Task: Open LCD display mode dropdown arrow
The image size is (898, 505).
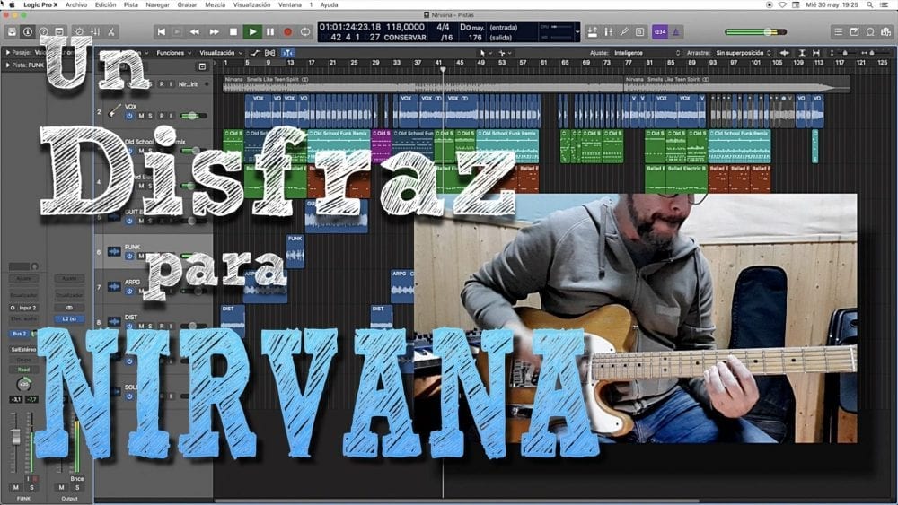Action: point(577,32)
